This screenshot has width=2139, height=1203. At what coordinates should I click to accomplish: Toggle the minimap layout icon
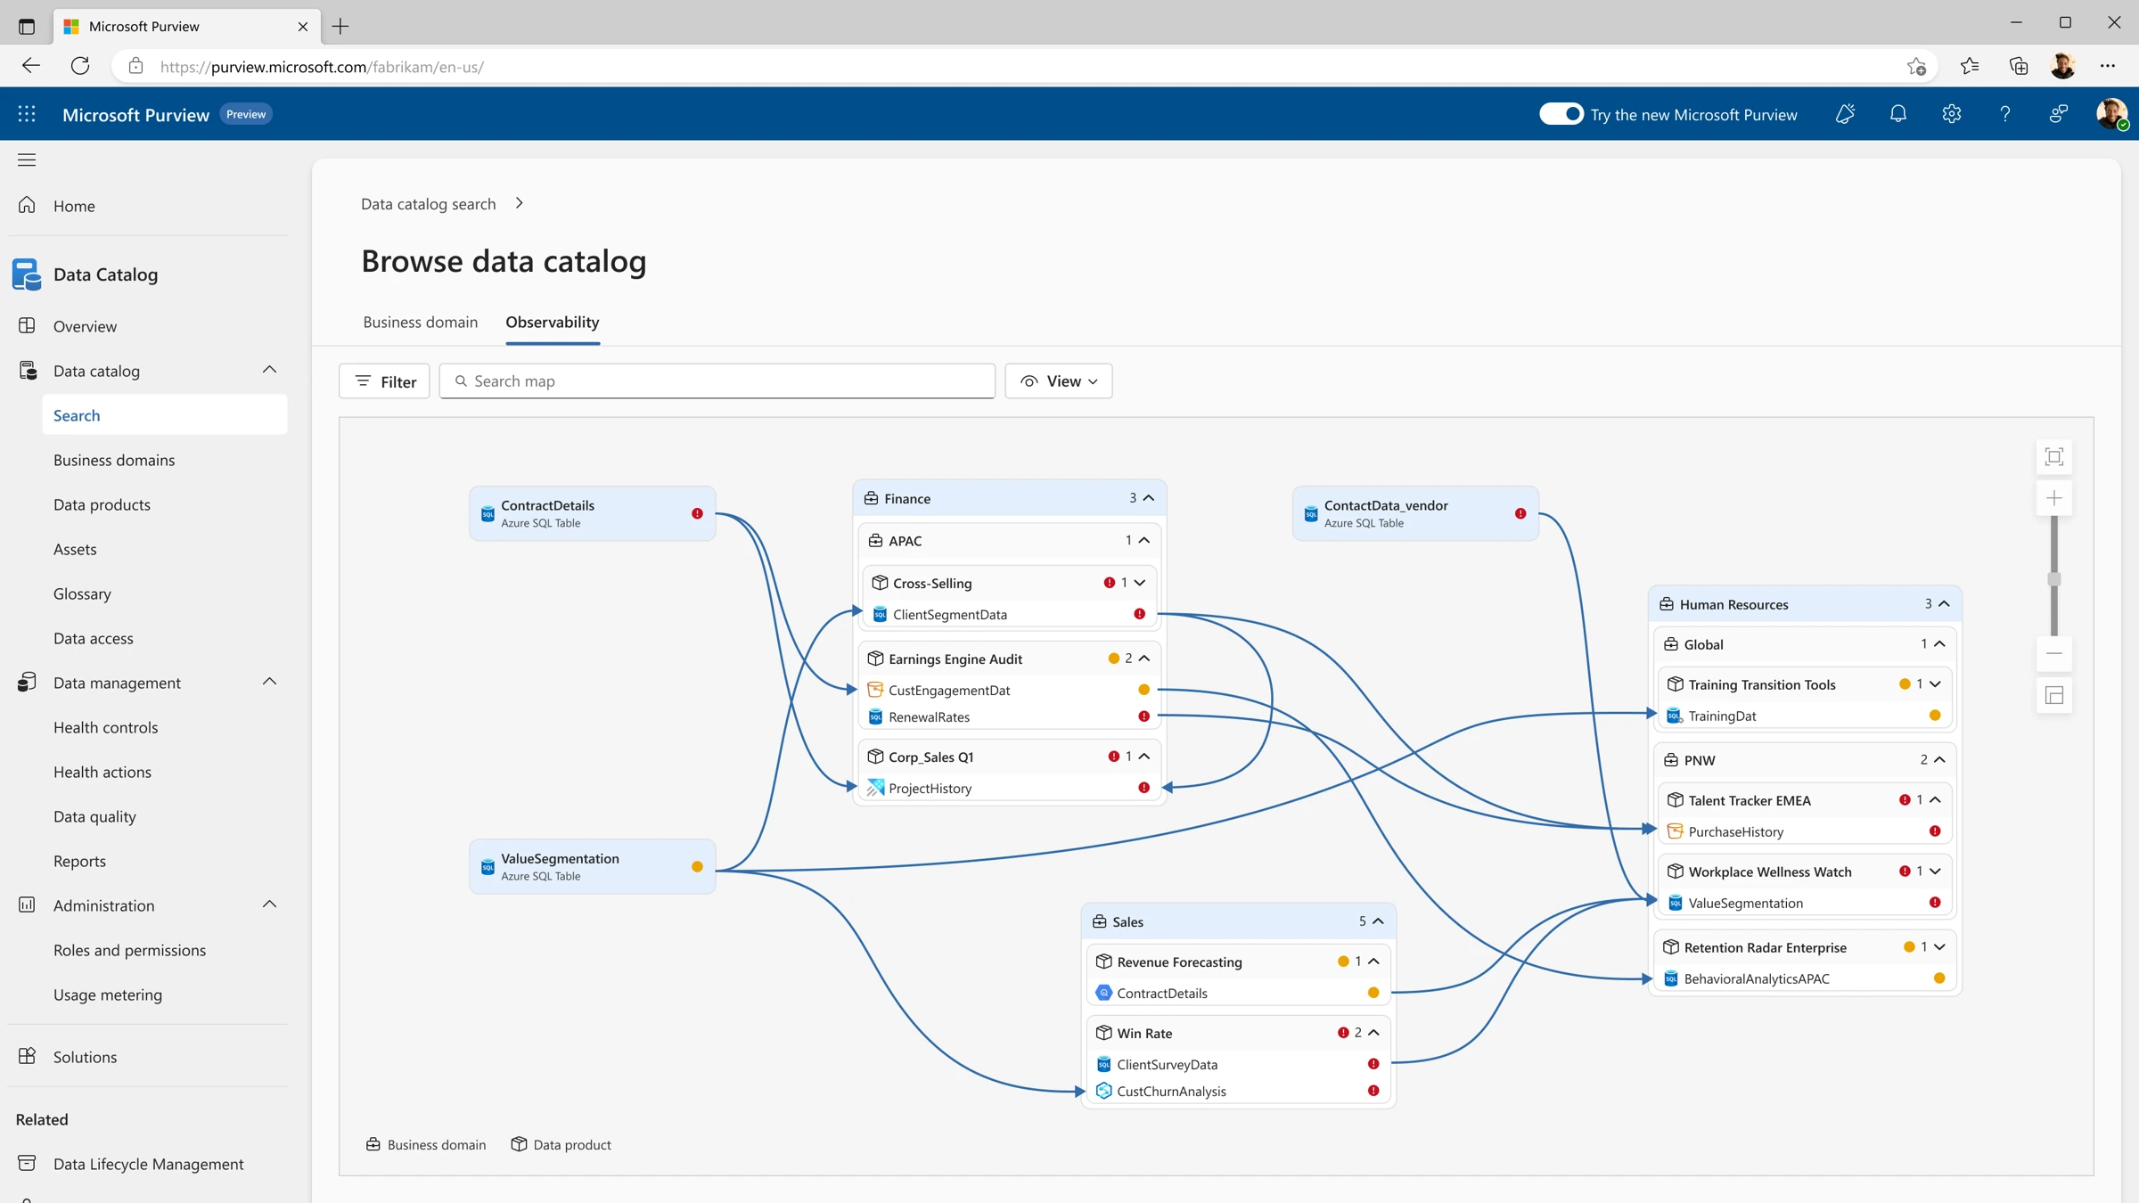(x=2054, y=696)
